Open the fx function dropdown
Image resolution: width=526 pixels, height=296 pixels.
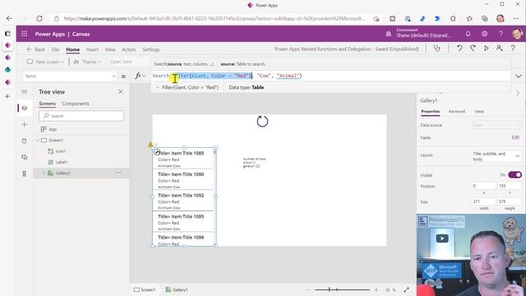[x=140, y=76]
